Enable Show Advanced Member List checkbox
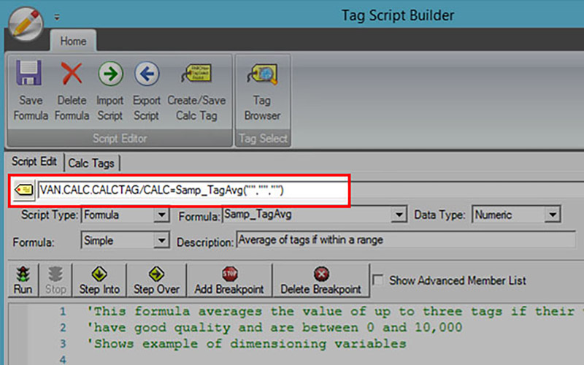This screenshot has width=584, height=365. (378, 280)
